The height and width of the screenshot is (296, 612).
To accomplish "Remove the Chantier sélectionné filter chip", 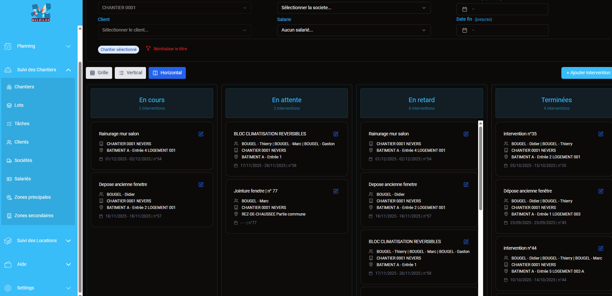I will (118, 49).
